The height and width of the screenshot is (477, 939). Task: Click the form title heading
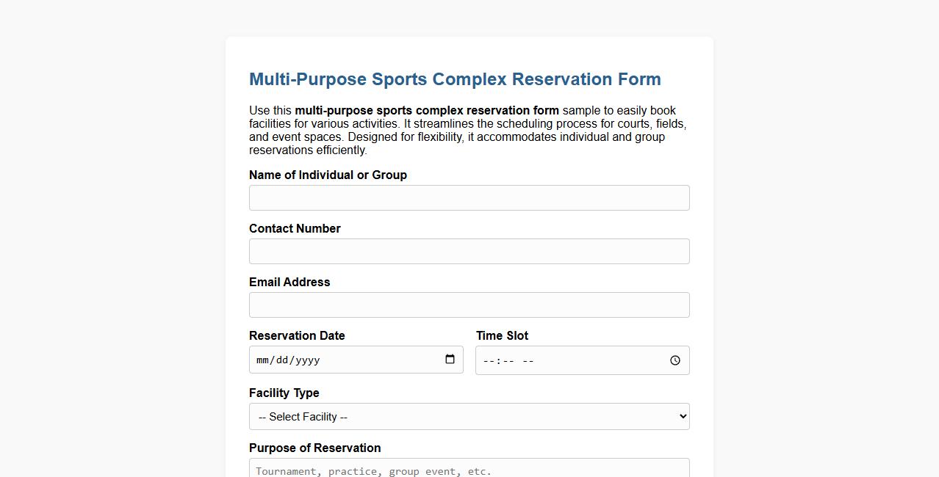click(x=455, y=79)
